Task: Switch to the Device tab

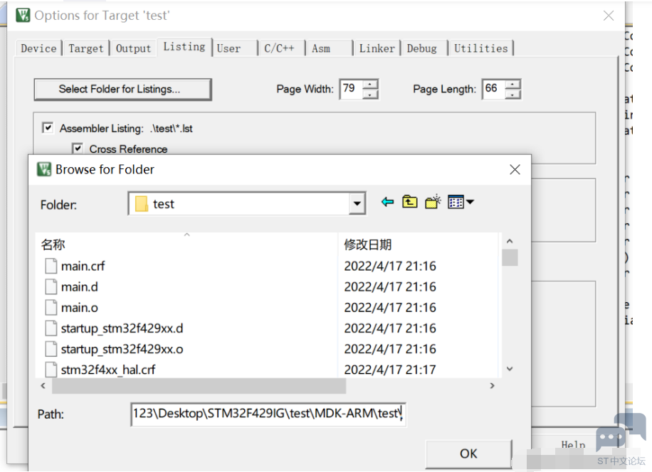Action: pyautogui.click(x=38, y=48)
